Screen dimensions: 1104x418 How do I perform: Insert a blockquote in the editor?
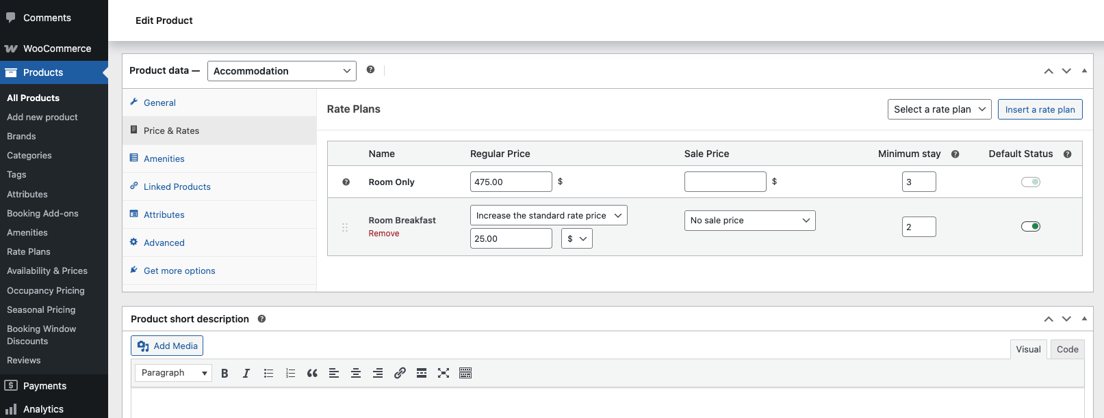(x=312, y=373)
